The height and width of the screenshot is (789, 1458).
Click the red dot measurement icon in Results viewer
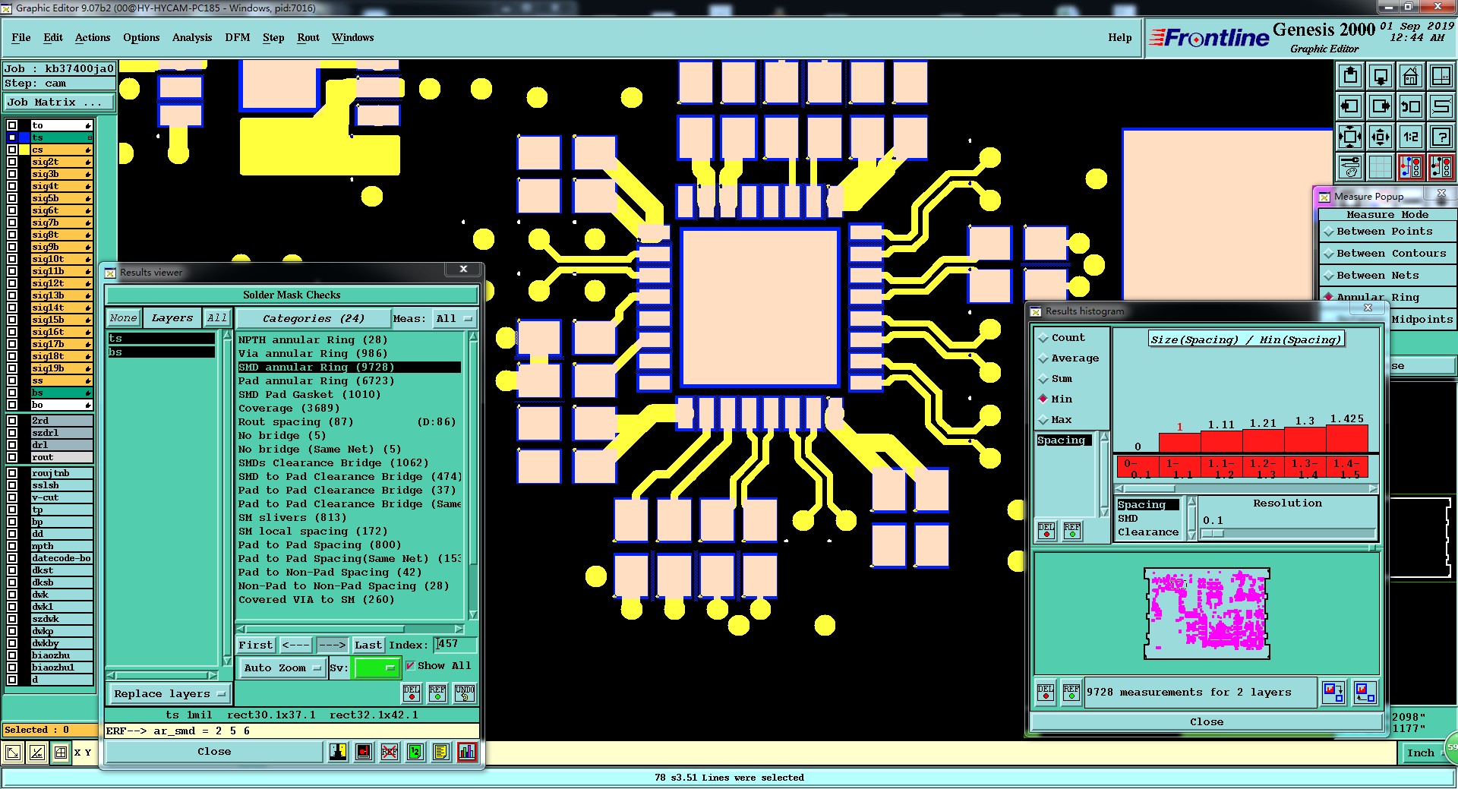pyautogui.click(x=364, y=752)
